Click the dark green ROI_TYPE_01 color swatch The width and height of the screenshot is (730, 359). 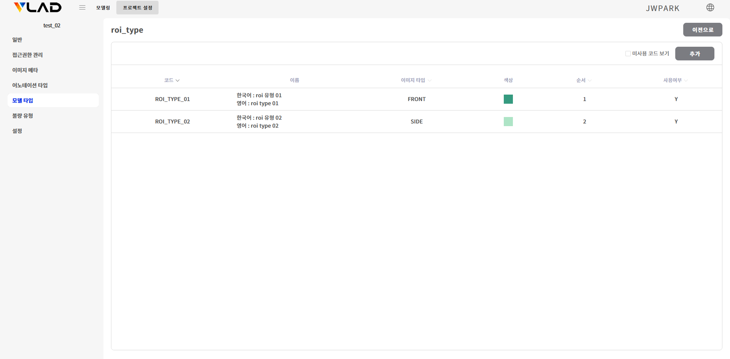pos(508,99)
